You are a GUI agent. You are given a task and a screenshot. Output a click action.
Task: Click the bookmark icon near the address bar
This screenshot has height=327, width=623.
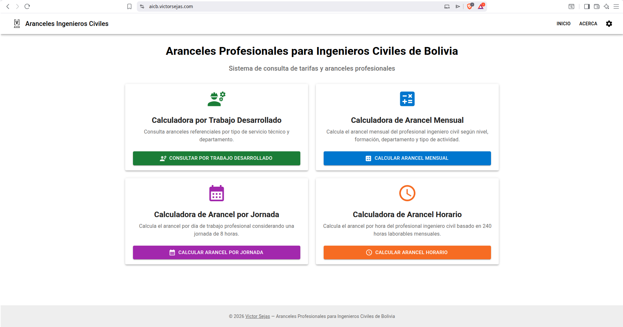[129, 6]
